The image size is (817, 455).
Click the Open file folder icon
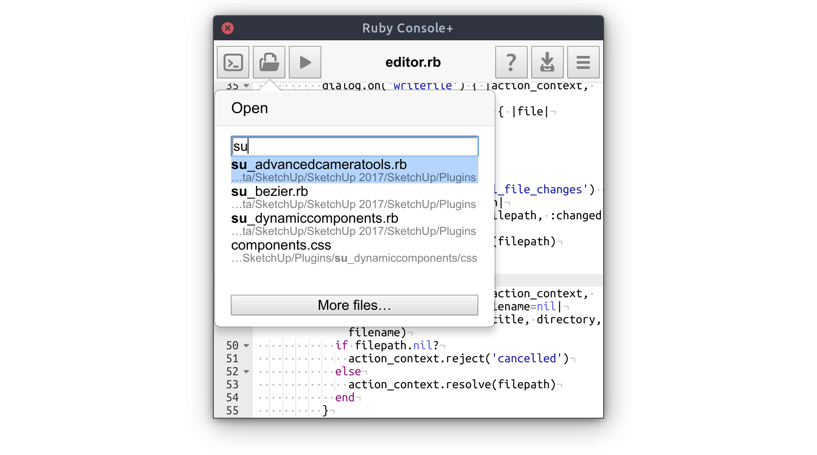(269, 62)
